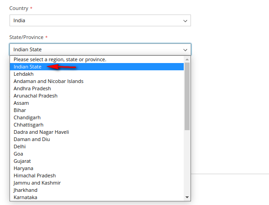Collapse the State/Province dropdown

tap(100, 49)
